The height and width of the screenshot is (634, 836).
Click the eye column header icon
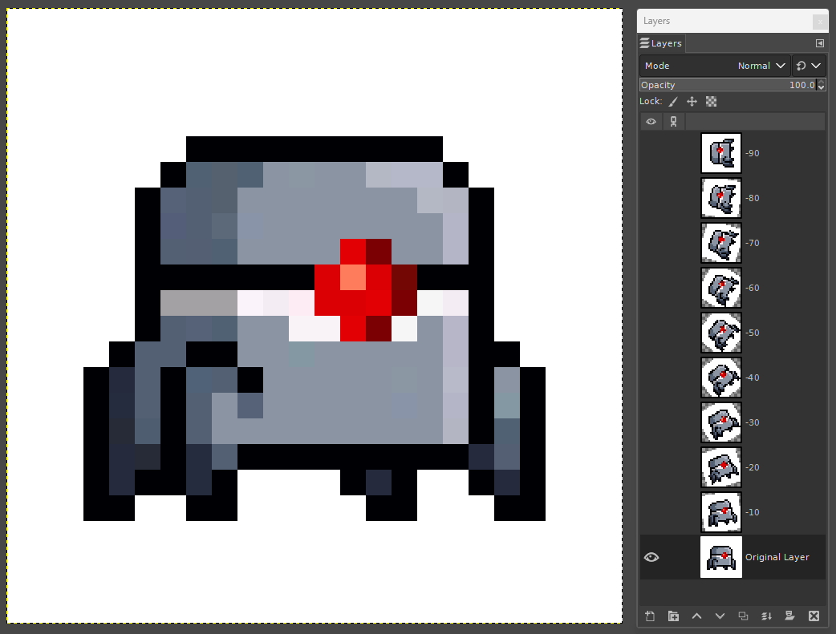tap(651, 122)
